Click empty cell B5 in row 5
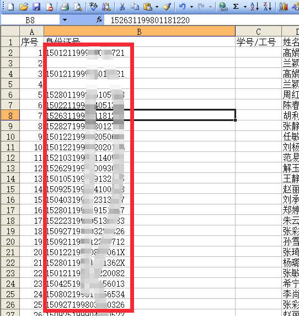 click(140, 84)
